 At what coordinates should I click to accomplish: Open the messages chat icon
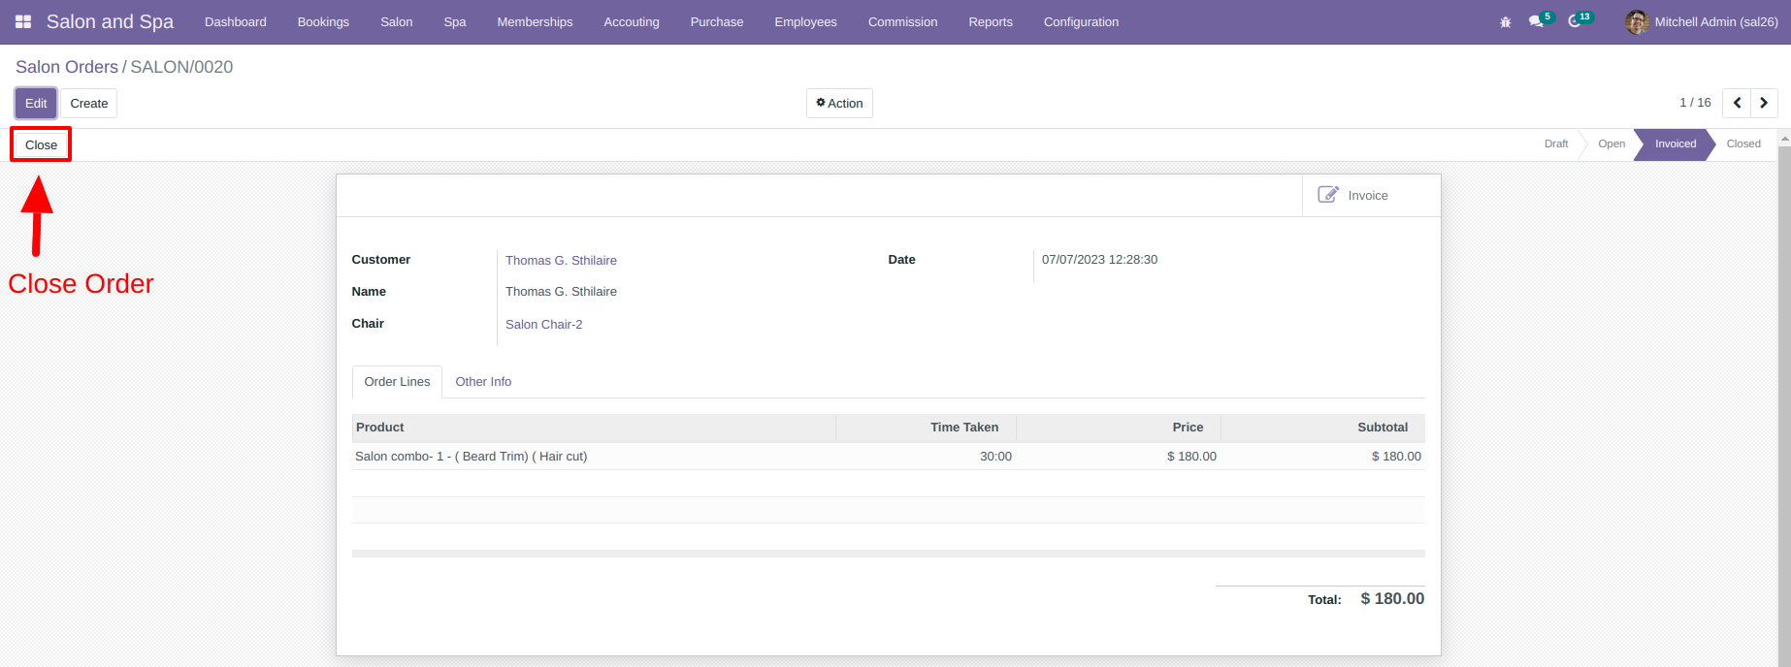click(x=1536, y=21)
